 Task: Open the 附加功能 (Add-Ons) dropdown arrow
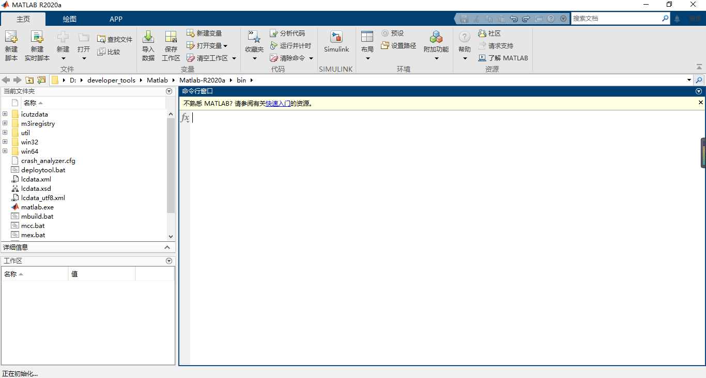(436, 58)
